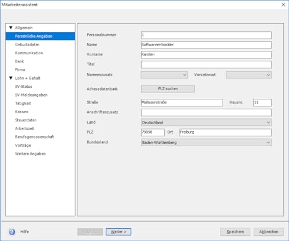Click the Weiter > button

[118, 232]
